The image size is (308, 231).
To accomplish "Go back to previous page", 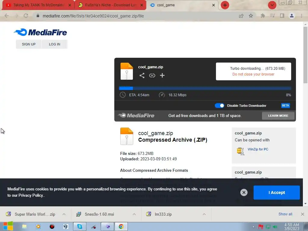I will pyautogui.click(x=7, y=16).
